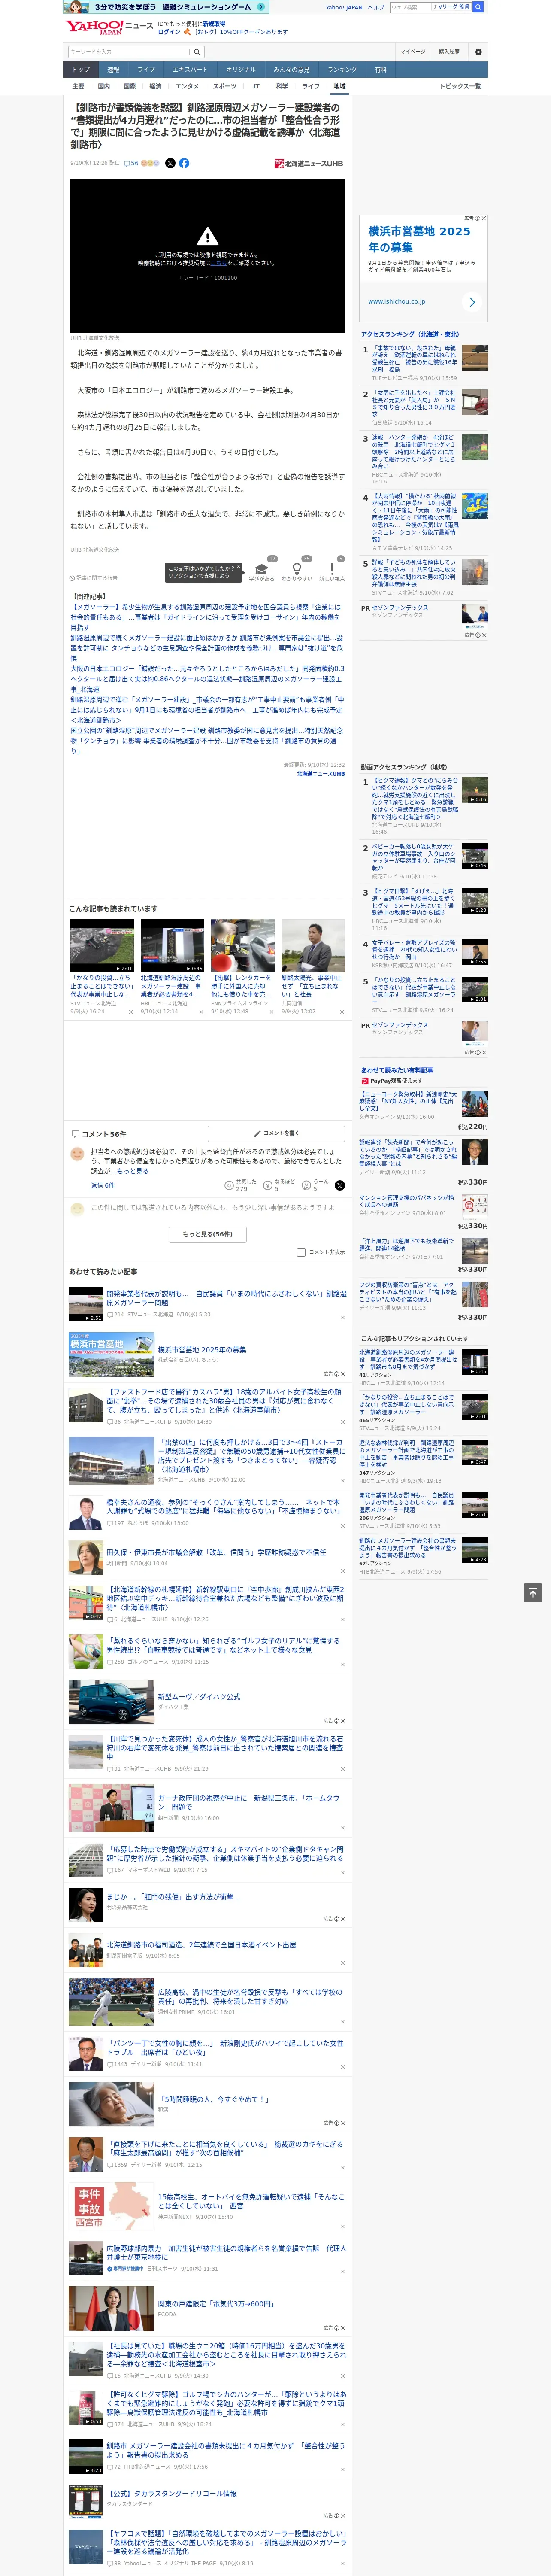551x2576 pixels.
Task: Share article on Facebook
Action: 184,163
